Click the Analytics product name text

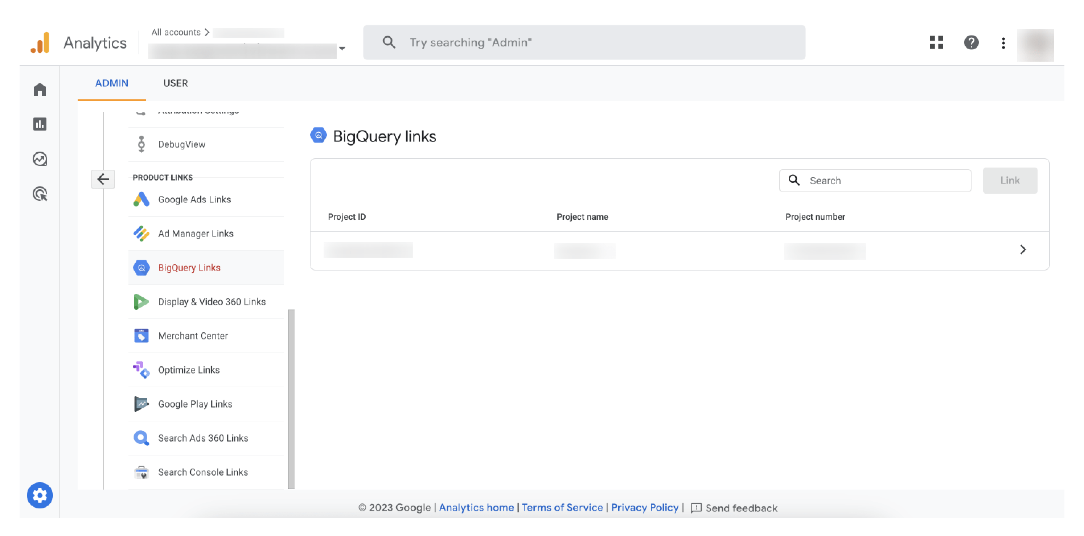click(95, 42)
